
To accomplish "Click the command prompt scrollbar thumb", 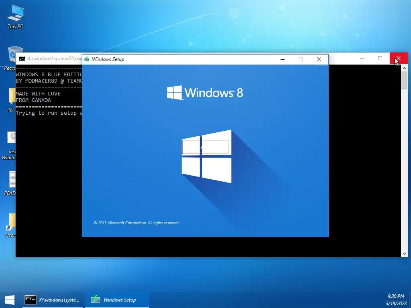I will point(404,80).
